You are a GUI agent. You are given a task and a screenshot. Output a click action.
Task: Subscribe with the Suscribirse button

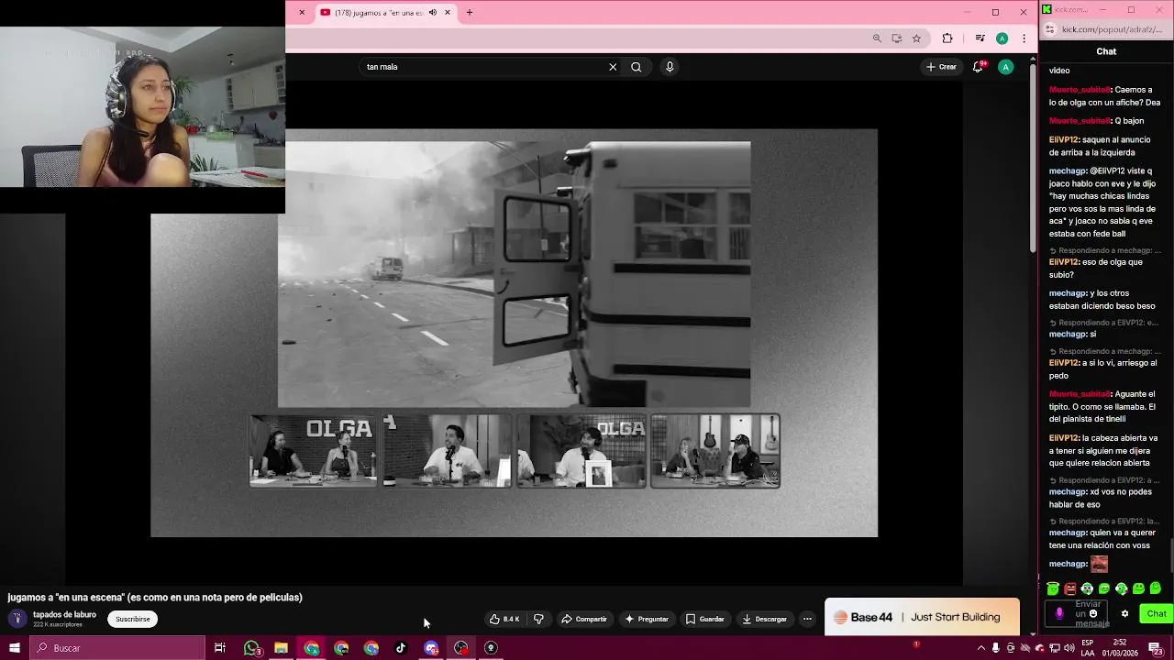(133, 619)
